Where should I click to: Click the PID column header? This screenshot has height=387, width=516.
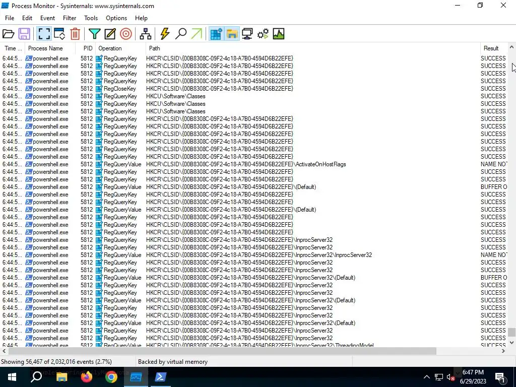point(86,48)
